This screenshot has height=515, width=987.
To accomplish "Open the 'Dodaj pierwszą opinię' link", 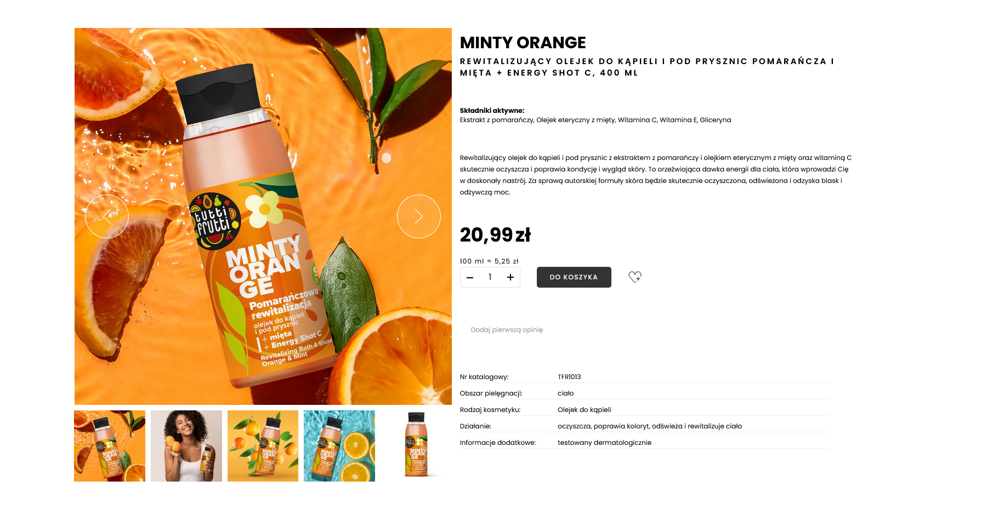I will point(507,330).
